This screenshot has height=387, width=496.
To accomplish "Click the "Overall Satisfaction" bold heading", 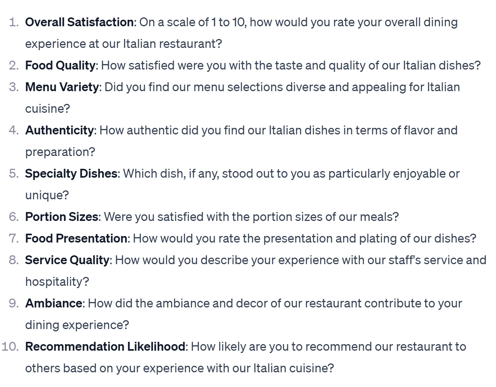I will coord(79,22).
